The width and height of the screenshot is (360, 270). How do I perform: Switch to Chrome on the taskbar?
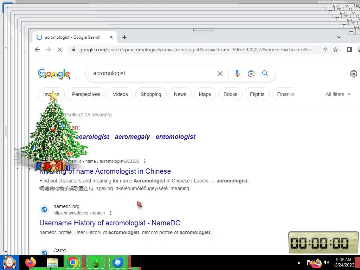coord(73,262)
